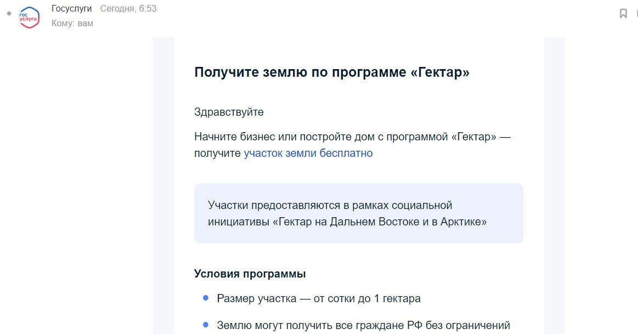Mark email unread via the grey dot

tap(9, 14)
